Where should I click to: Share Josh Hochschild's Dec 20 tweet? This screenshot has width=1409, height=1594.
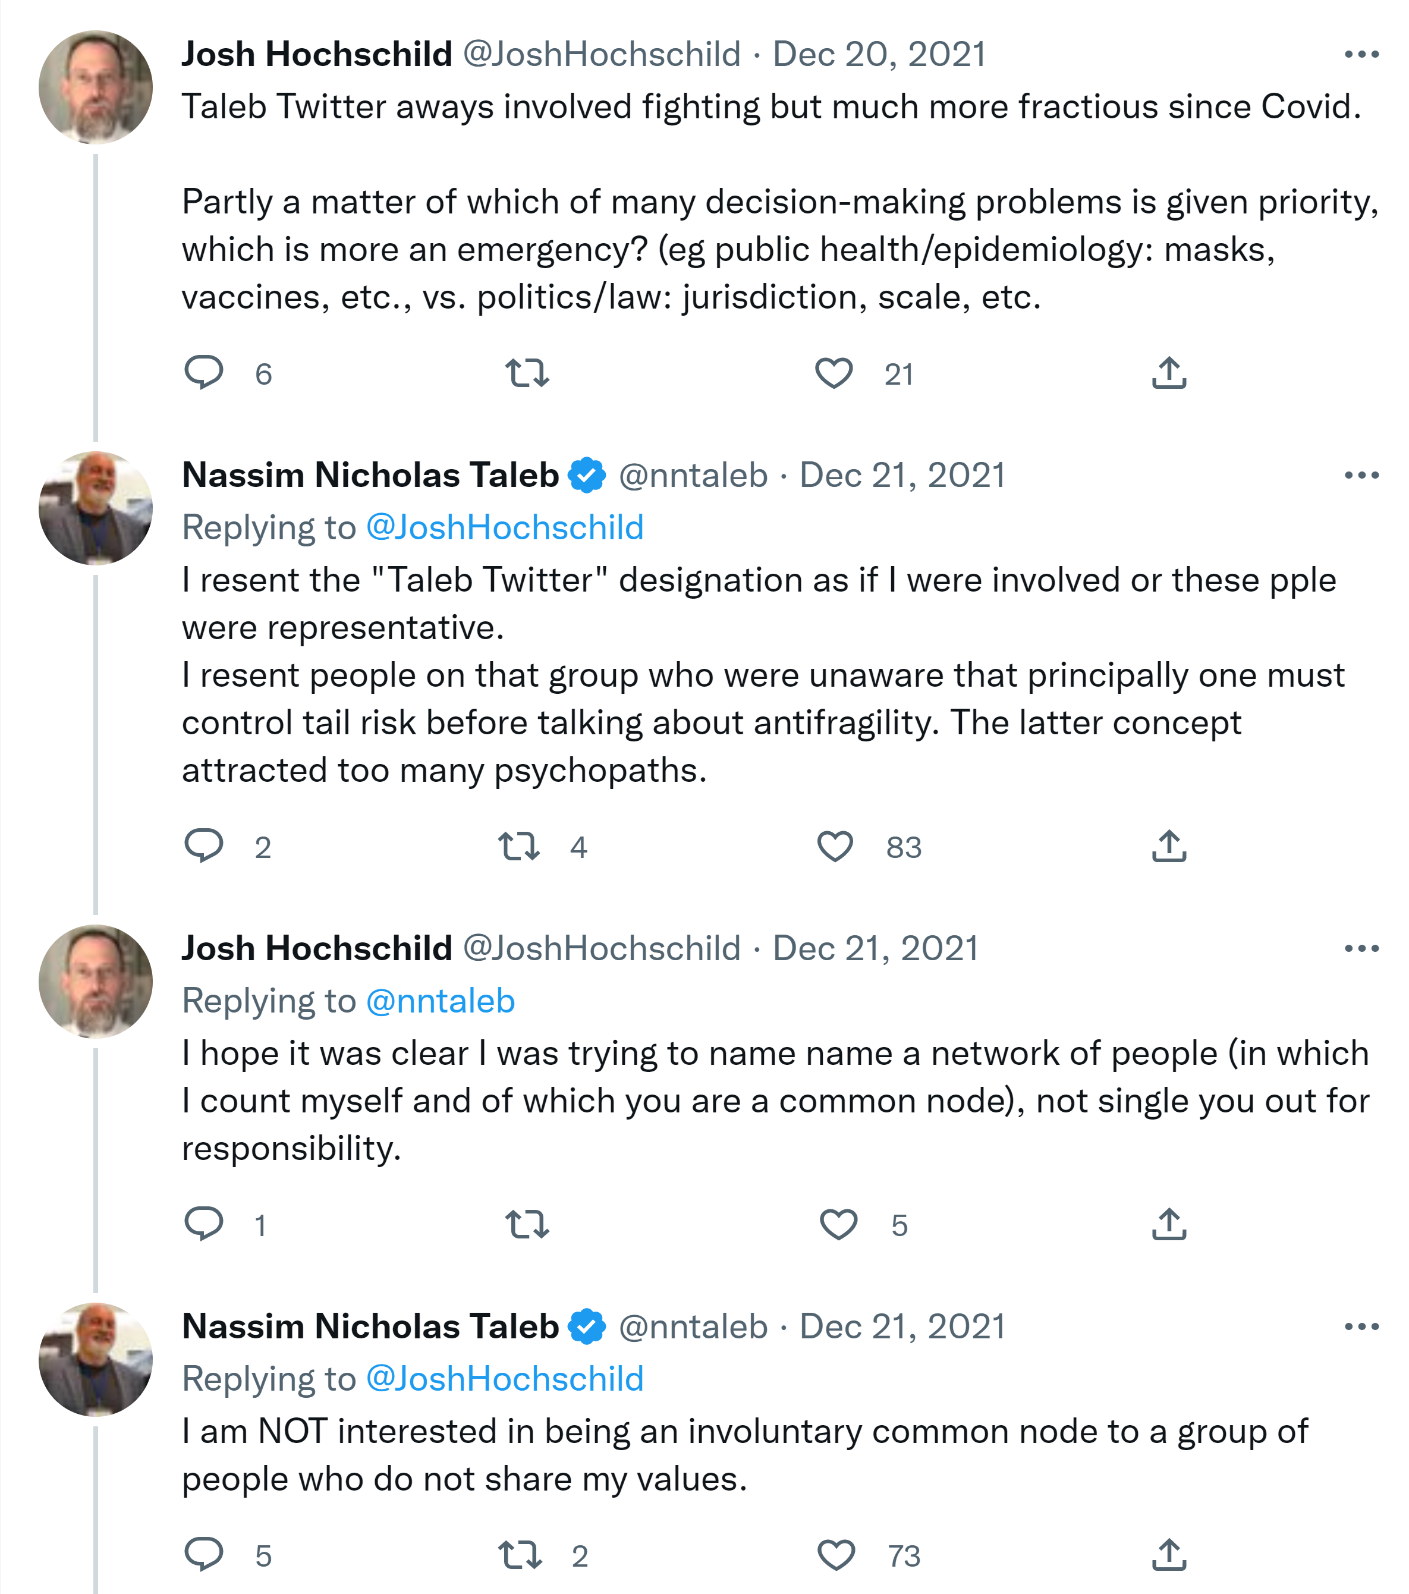point(1168,373)
